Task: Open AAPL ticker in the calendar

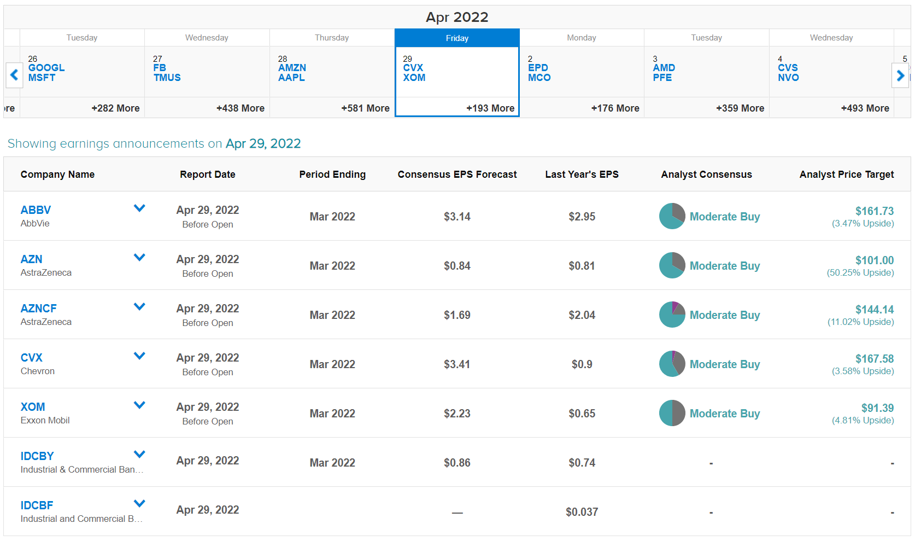Action: pos(291,78)
